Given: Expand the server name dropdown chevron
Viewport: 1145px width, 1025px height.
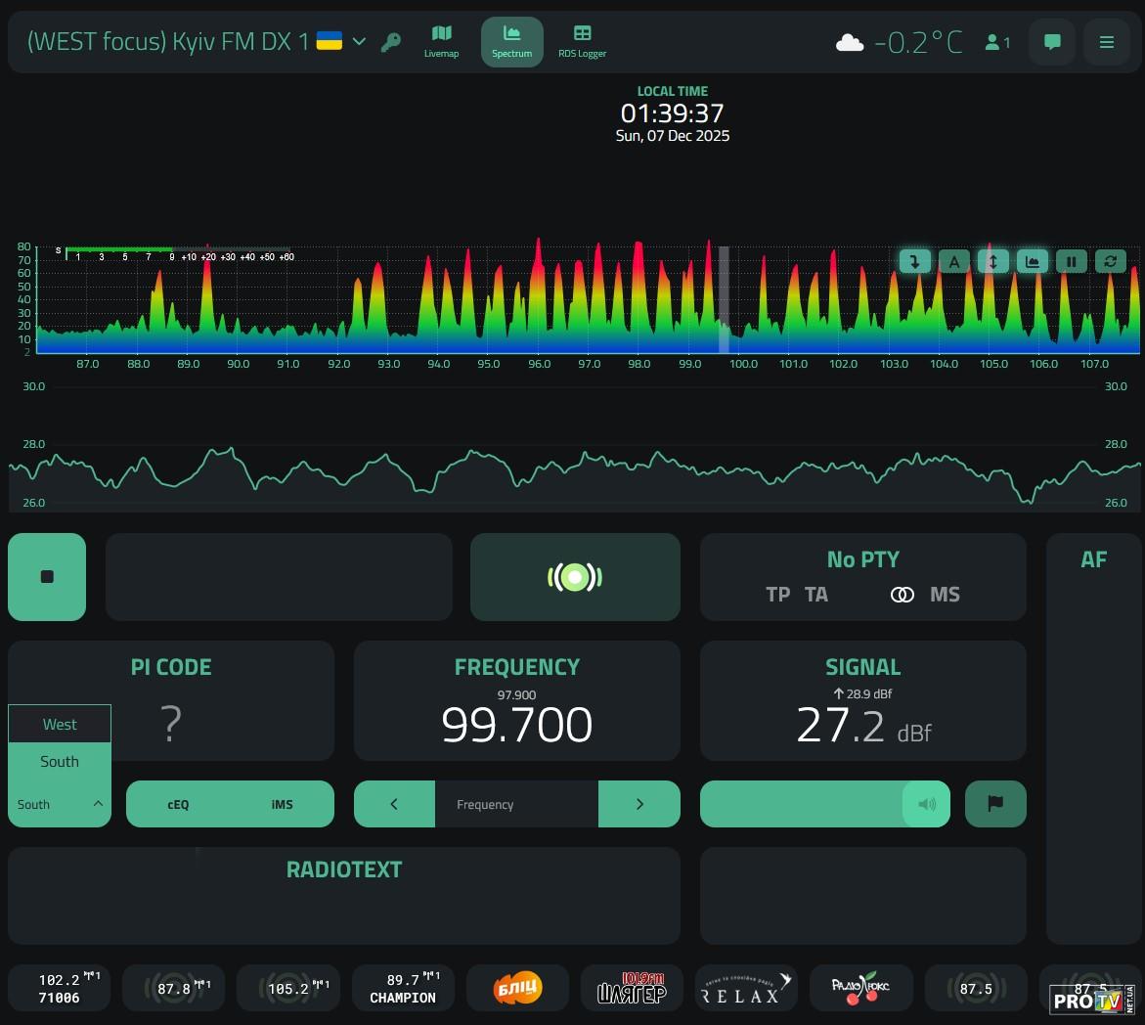Looking at the screenshot, I should pos(359,41).
